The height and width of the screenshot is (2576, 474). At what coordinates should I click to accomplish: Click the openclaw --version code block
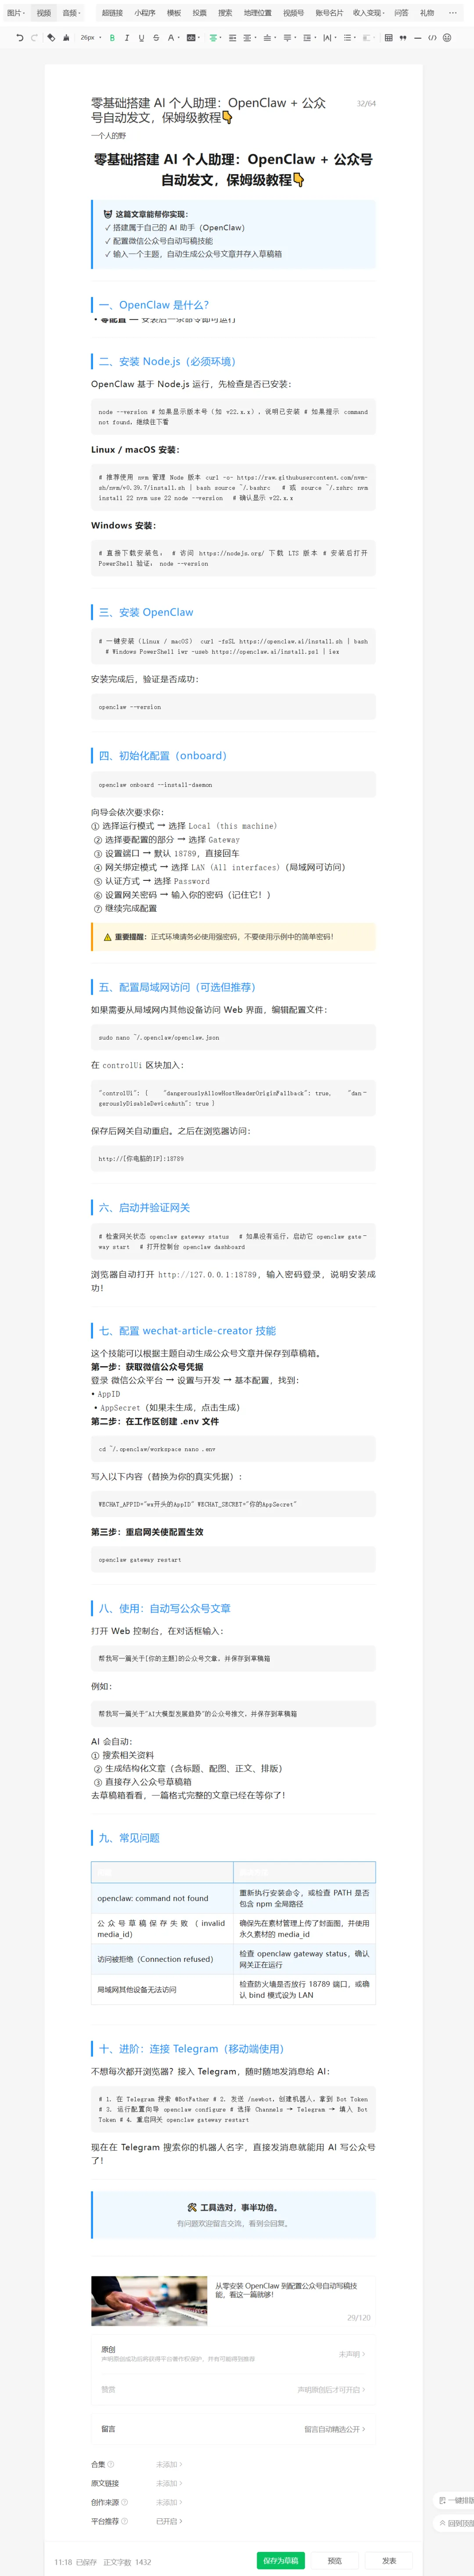click(x=233, y=707)
